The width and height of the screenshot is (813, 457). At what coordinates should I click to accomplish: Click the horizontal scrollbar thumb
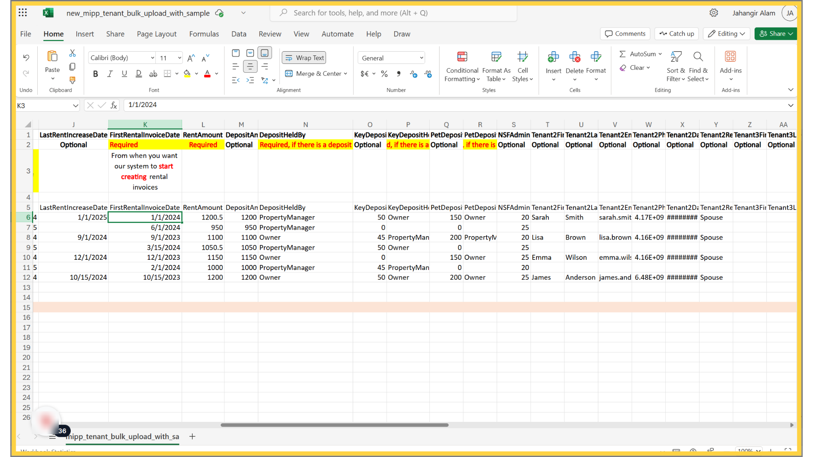pos(335,425)
